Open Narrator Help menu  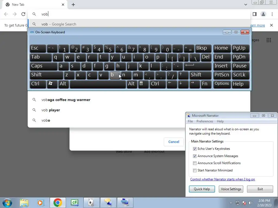coord(220,121)
